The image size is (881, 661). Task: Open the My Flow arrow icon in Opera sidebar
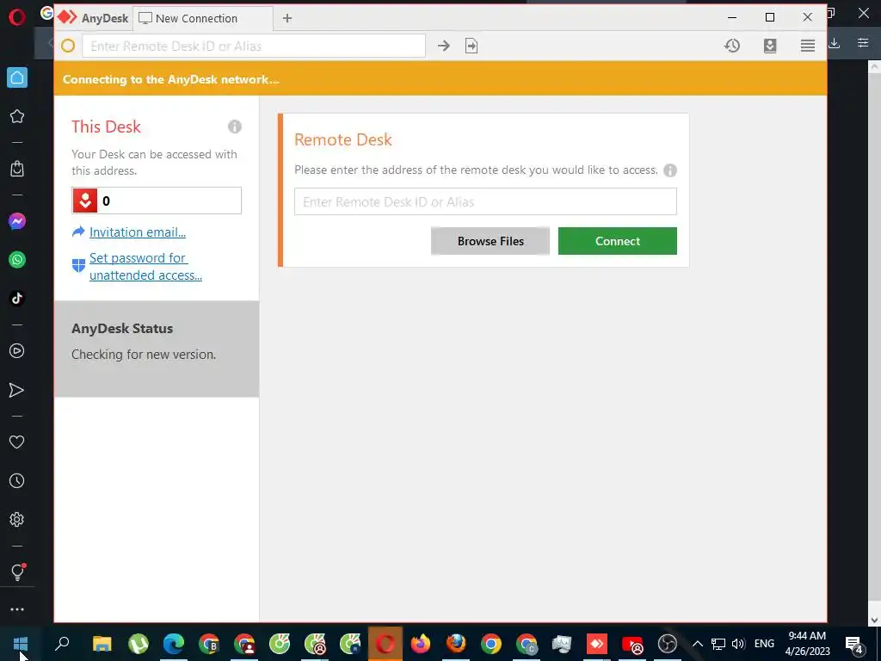pyautogui.click(x=17, y=390)
